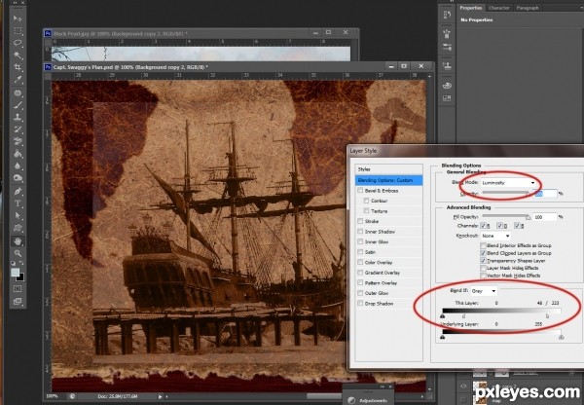Open the Blend If Gray dropdown
The image size is (584, 405).
(484, 291)
